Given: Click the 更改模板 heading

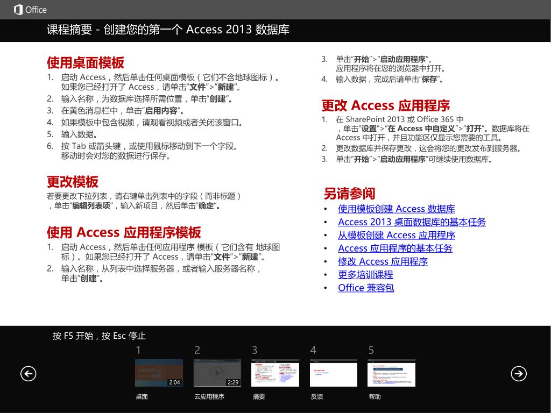Looking at the screenshot, I should pyautogui.click(x=73, y=182).
